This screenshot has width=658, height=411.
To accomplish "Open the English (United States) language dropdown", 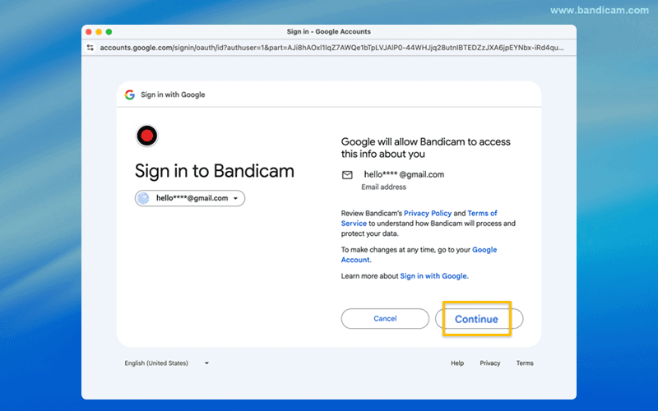I will coord(167,363).
